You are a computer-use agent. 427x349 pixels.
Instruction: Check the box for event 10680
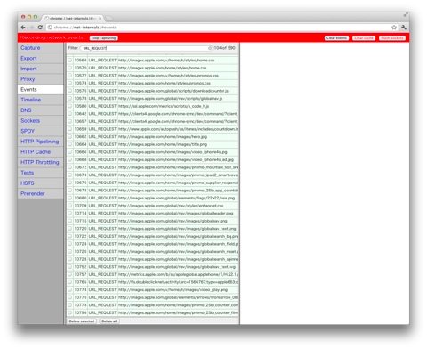click(70, 198)
